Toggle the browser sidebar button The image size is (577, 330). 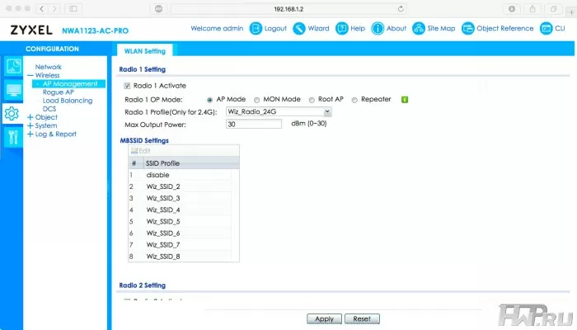tap(73, 9)
